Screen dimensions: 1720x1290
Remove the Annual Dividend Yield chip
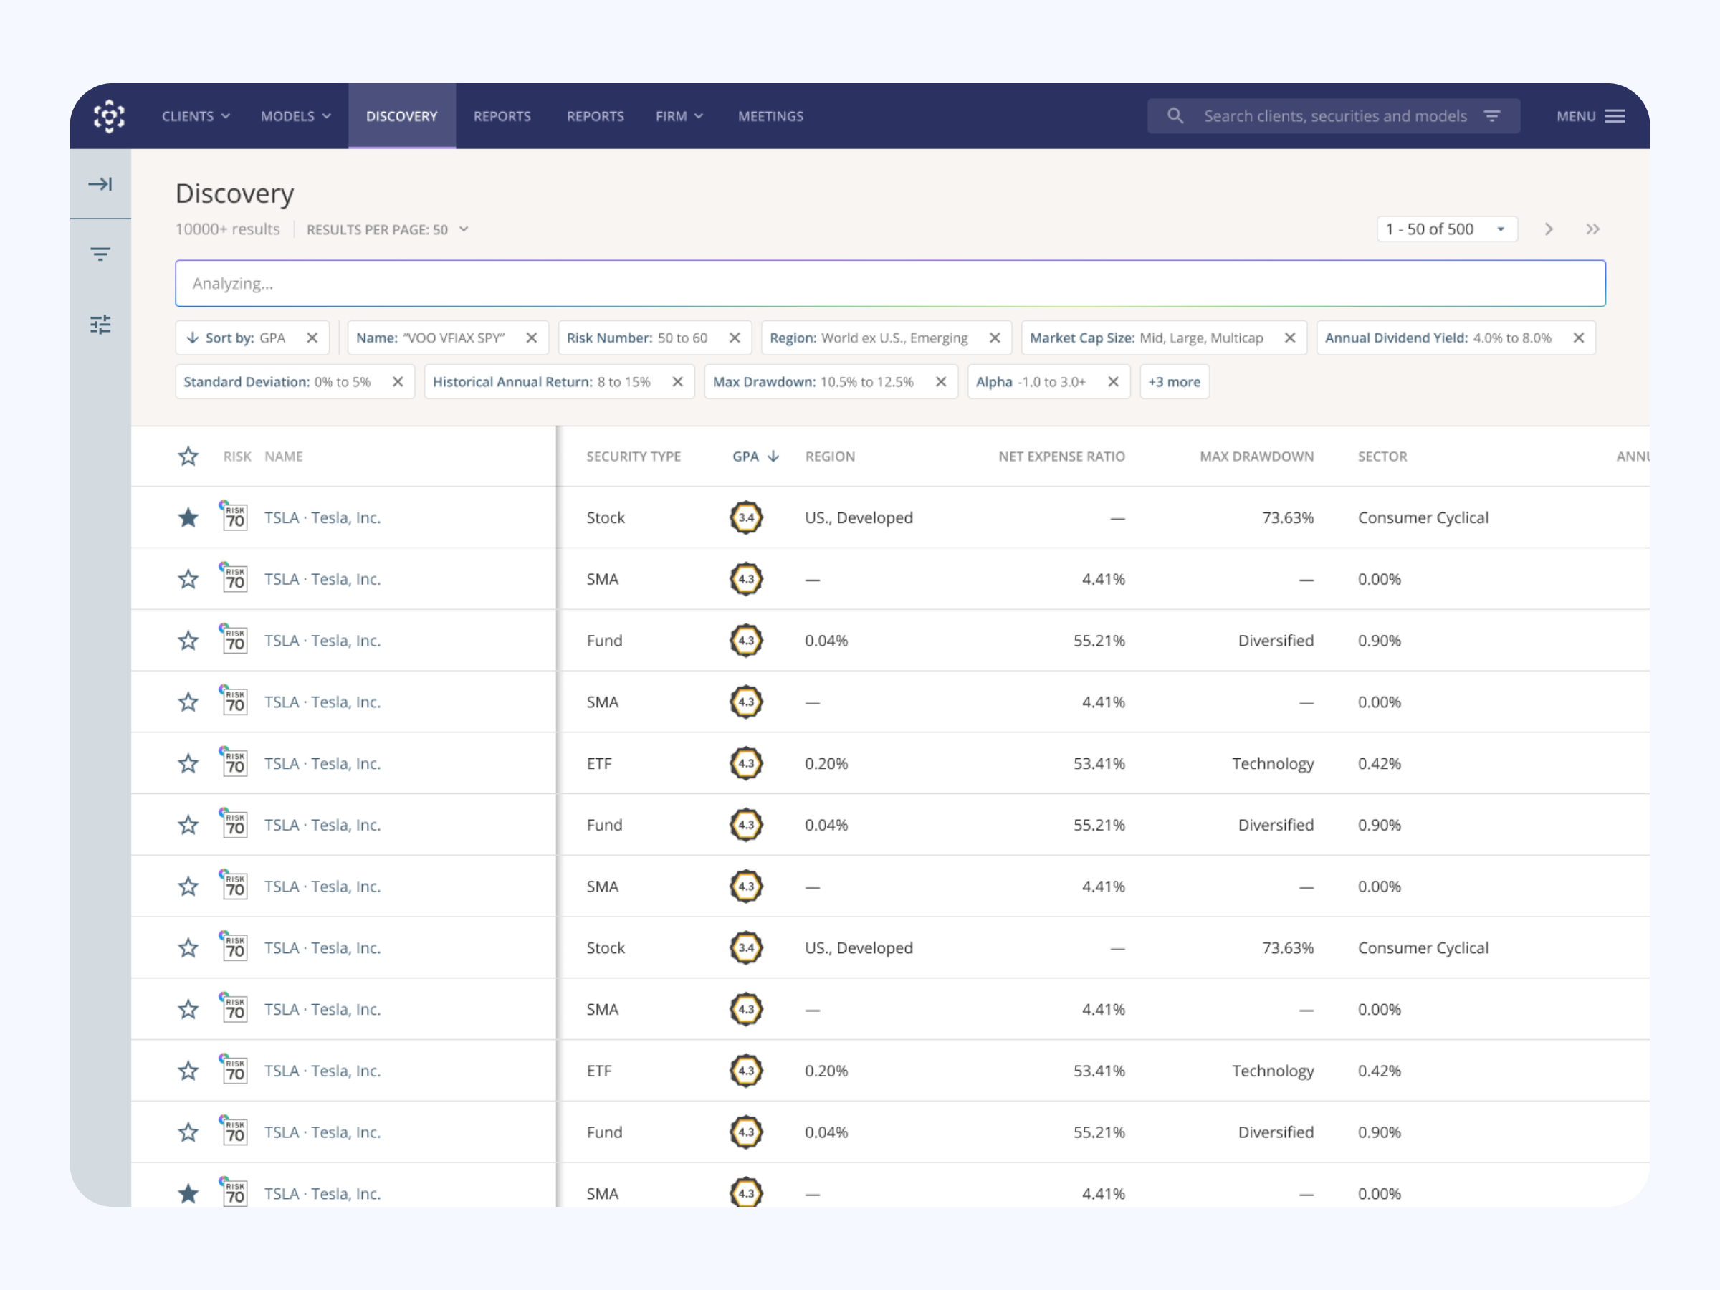[x=1579, y=338]
